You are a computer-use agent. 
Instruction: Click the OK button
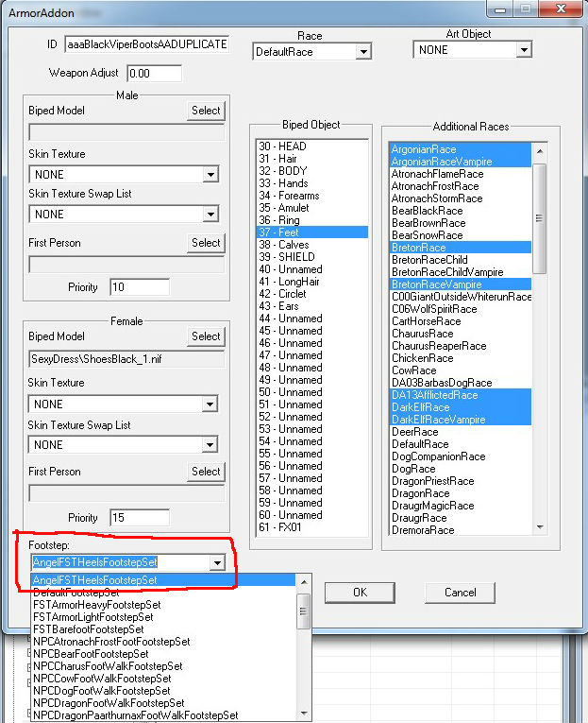[360, 593]
